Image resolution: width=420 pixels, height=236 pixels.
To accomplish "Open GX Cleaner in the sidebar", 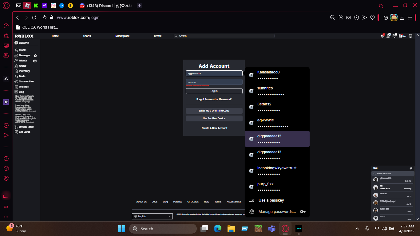I will (x=6, y=36).
